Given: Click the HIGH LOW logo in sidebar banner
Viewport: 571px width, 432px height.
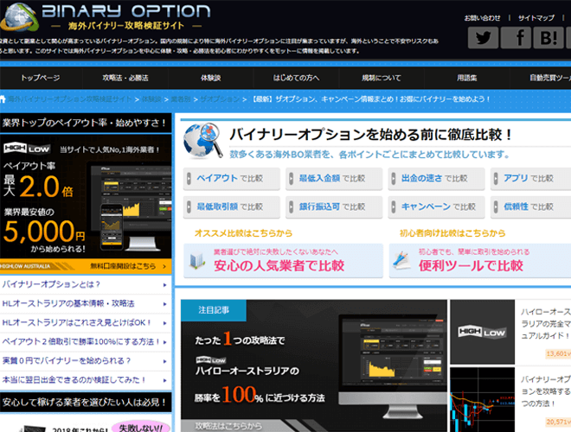Looking at the screenshot, I should [27, 149].
